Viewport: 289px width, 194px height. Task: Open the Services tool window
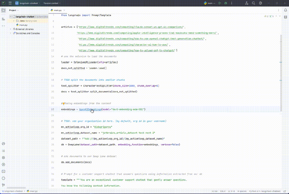coord(3,165)
